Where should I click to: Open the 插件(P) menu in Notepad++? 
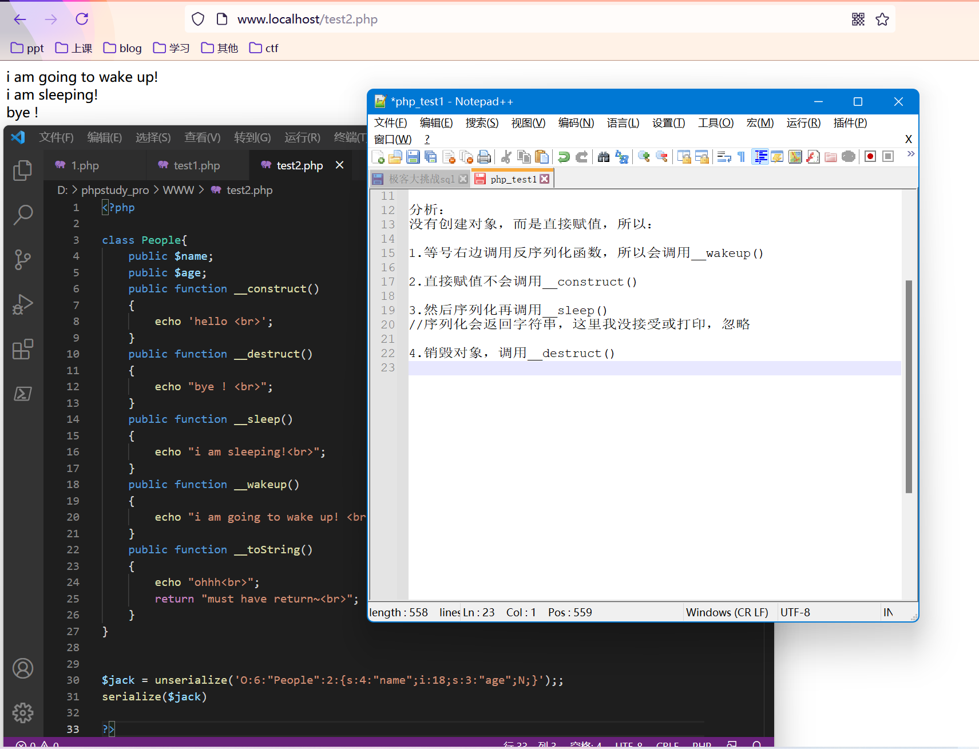(850, 123)
